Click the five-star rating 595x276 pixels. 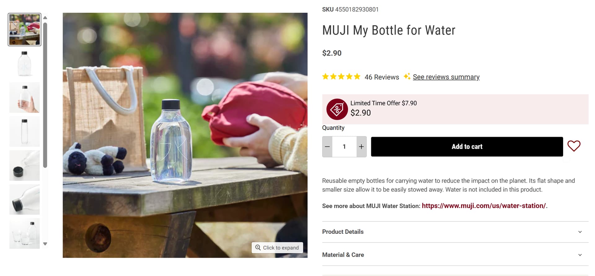341,77
